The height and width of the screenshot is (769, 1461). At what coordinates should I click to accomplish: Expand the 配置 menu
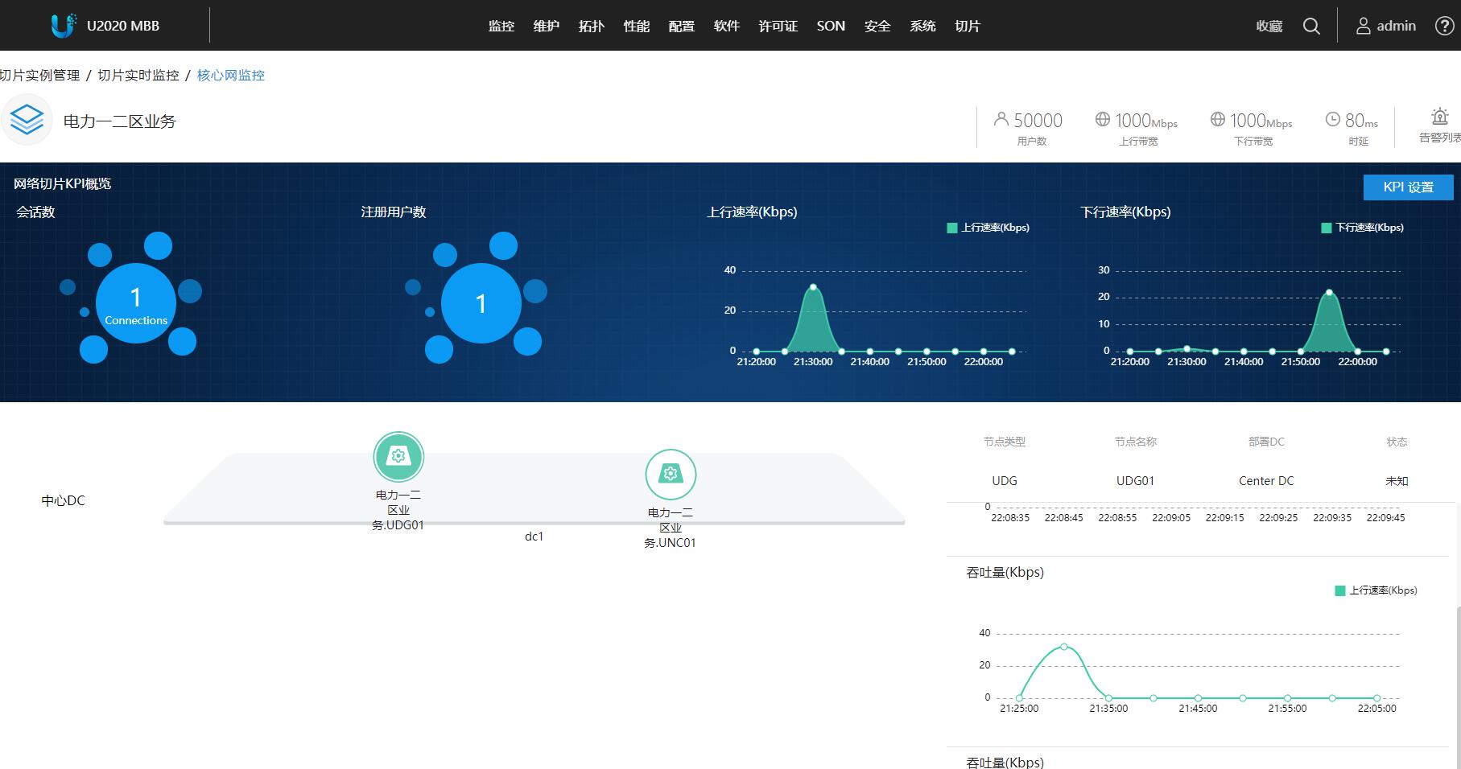tap(681, 26)
